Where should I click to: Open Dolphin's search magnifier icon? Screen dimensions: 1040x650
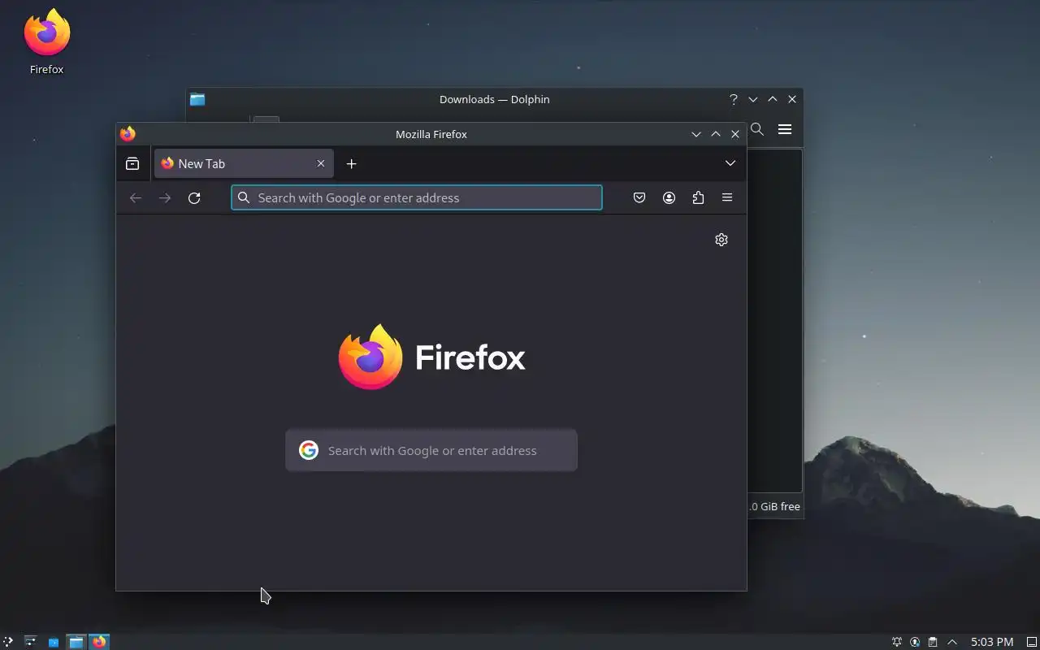757,129
